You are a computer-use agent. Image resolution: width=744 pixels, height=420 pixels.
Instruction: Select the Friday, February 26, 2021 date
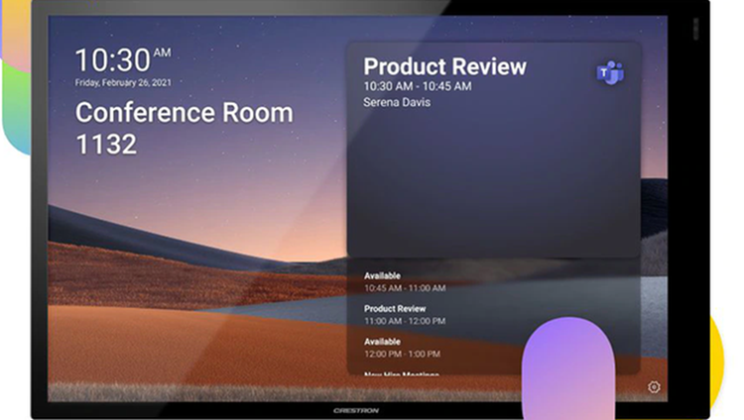click(x=123, y=82)
